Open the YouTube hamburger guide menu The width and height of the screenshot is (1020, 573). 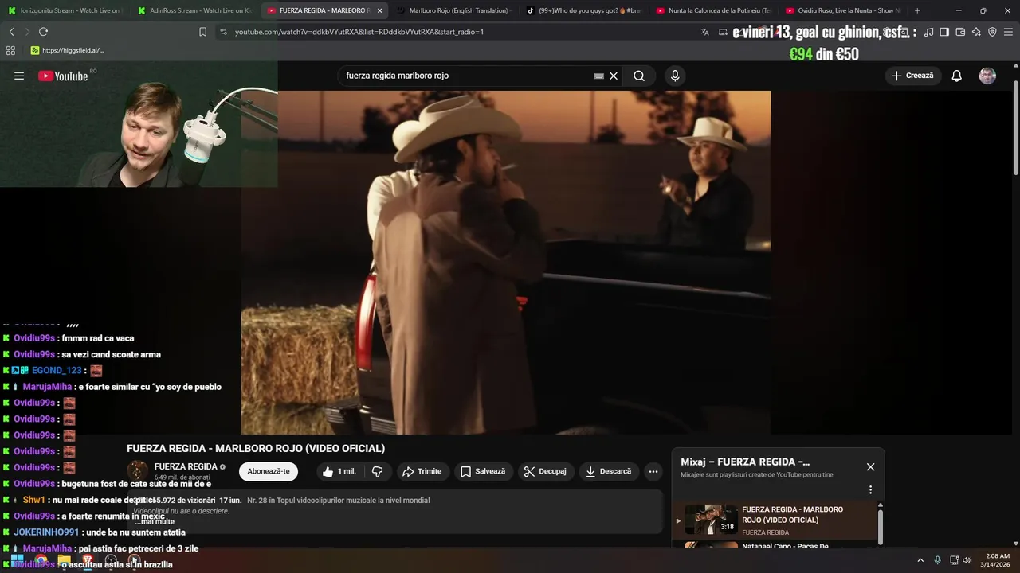19,76
